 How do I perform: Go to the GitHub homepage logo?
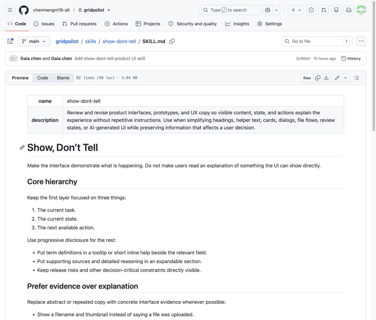tap(24, 10)
